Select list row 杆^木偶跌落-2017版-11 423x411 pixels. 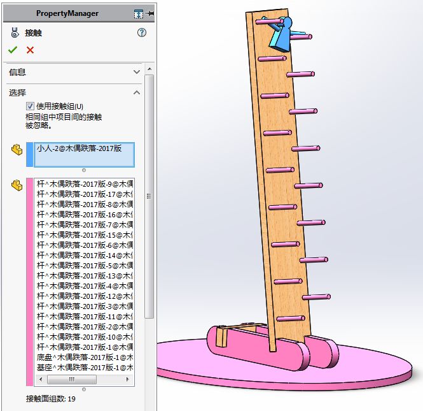coord(85,317)
